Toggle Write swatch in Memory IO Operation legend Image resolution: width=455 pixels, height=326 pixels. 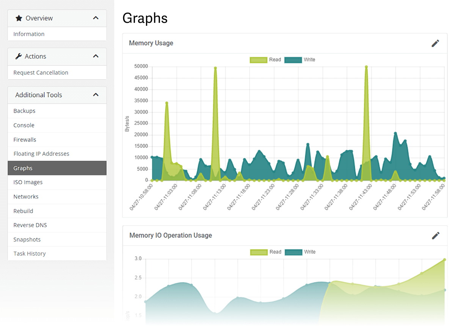pos(293,252)
